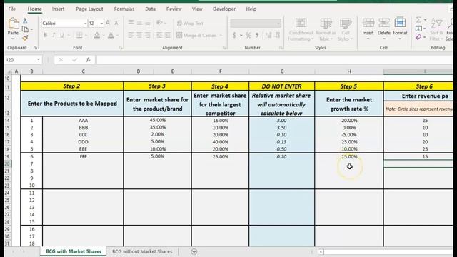Click the AutoSum sigma icon
This screenshot has width=457, height=257.
(x=418, y=20)
